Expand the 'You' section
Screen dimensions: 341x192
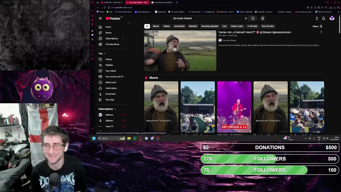point(102,54)
